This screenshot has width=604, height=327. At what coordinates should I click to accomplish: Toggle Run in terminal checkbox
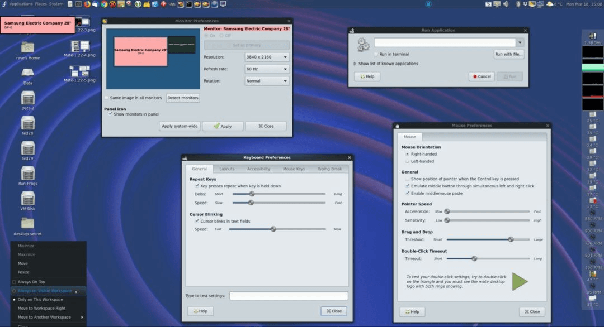point(376,54)
